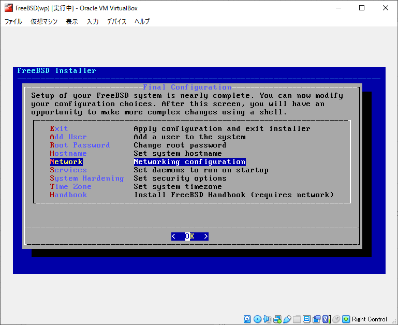Click the OK button in the installer
This screenshot has width=398, height=325.
point(190,237)
